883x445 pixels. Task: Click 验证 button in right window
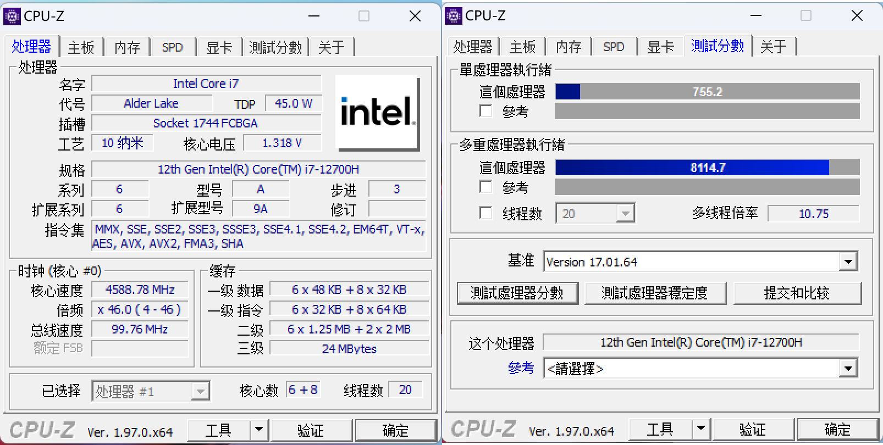[x=753, y=429]
